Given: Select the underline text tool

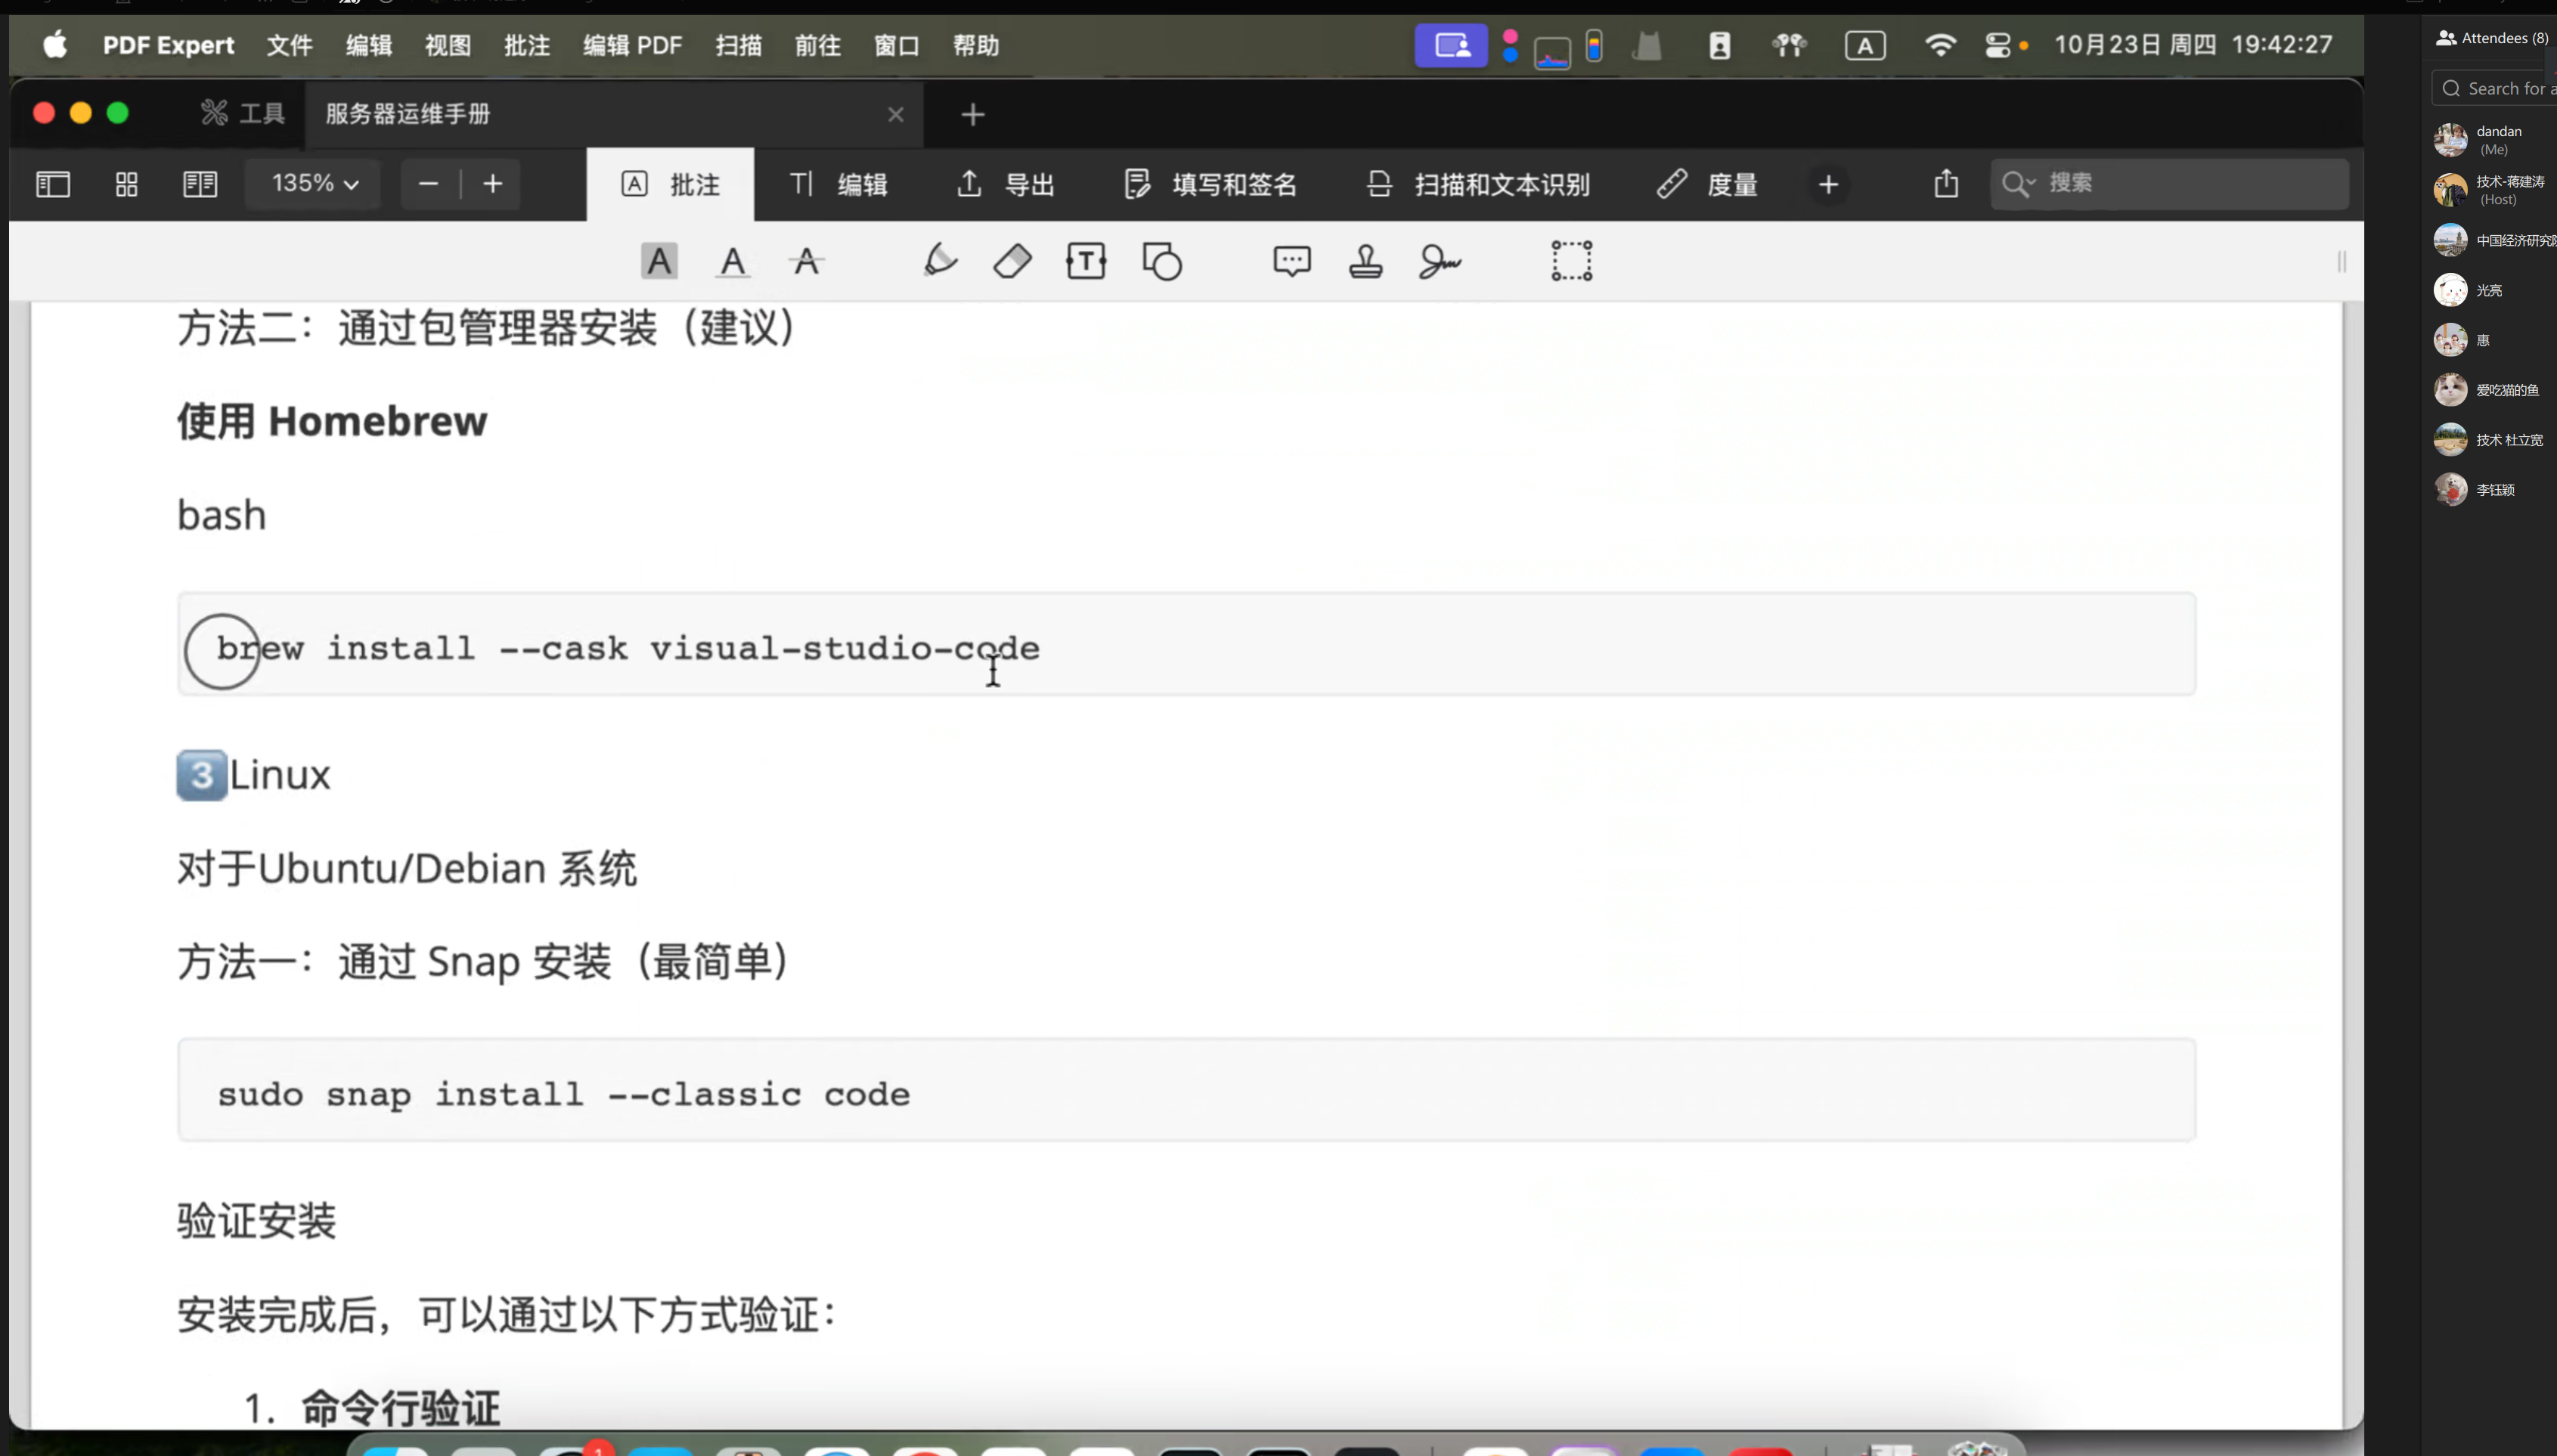Looking at the screenshot, I should coord(733,262).
